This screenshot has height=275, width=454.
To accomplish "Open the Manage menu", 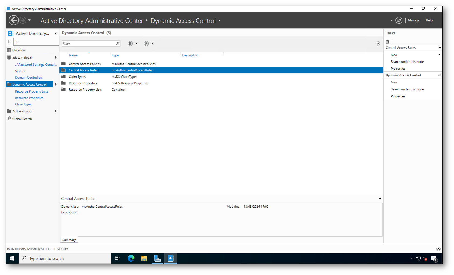I will pyautogui.click(x=413, y=20).
